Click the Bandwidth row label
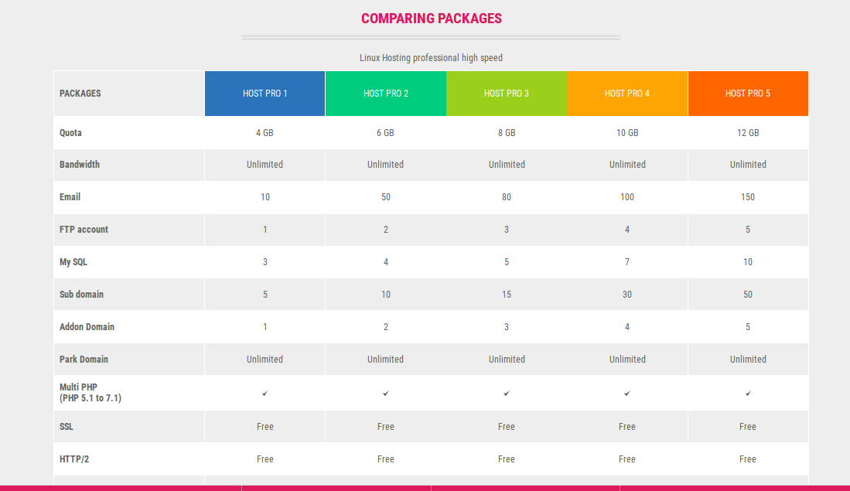The height and width of the screenshot is (491, 850). tap(80, 164)
